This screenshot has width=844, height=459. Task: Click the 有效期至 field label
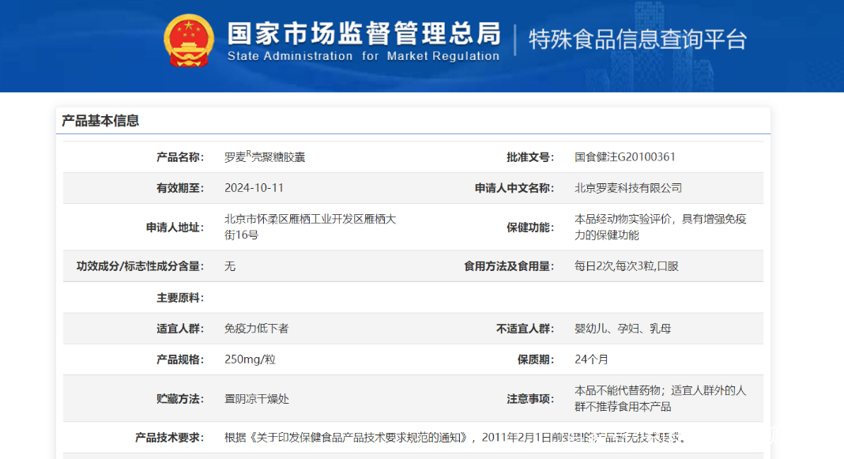click(180, 188)
